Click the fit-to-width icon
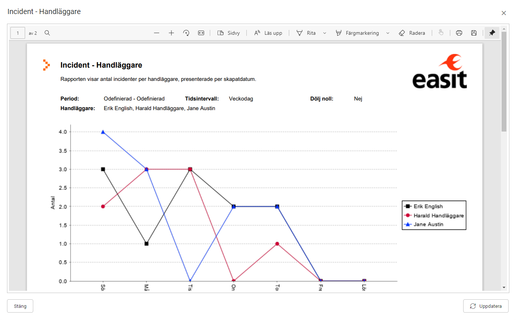 201,33
